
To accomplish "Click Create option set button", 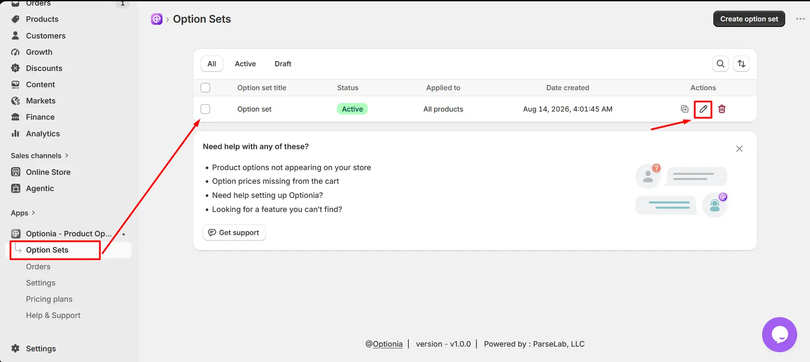I will 749,19.
